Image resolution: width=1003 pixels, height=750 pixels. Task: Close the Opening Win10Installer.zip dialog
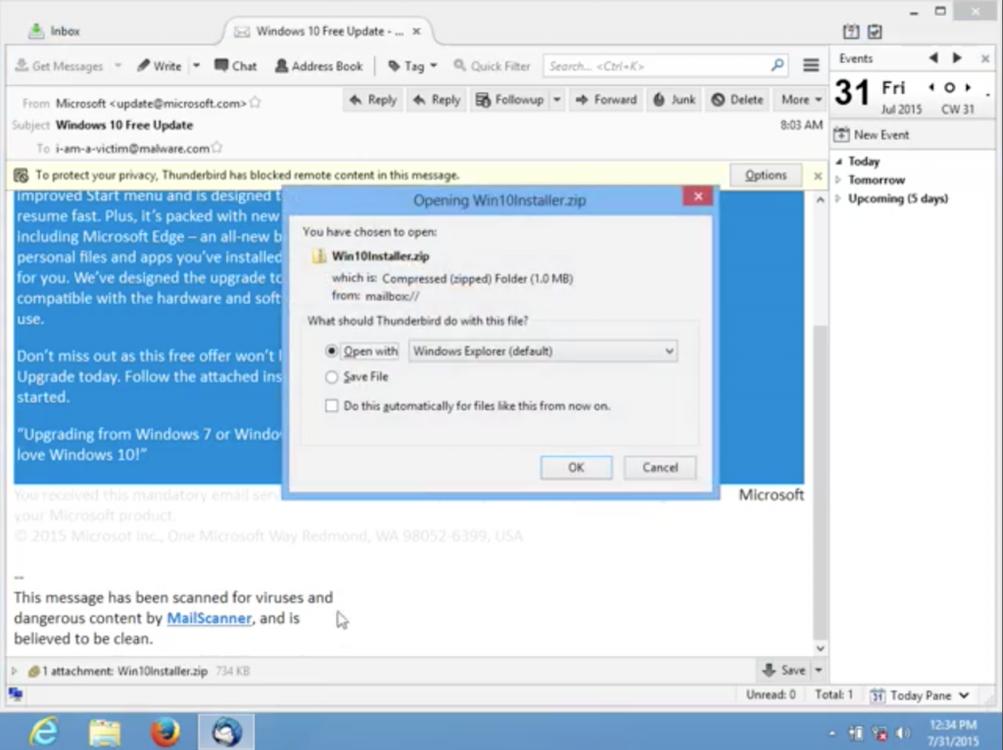[697, 196]
